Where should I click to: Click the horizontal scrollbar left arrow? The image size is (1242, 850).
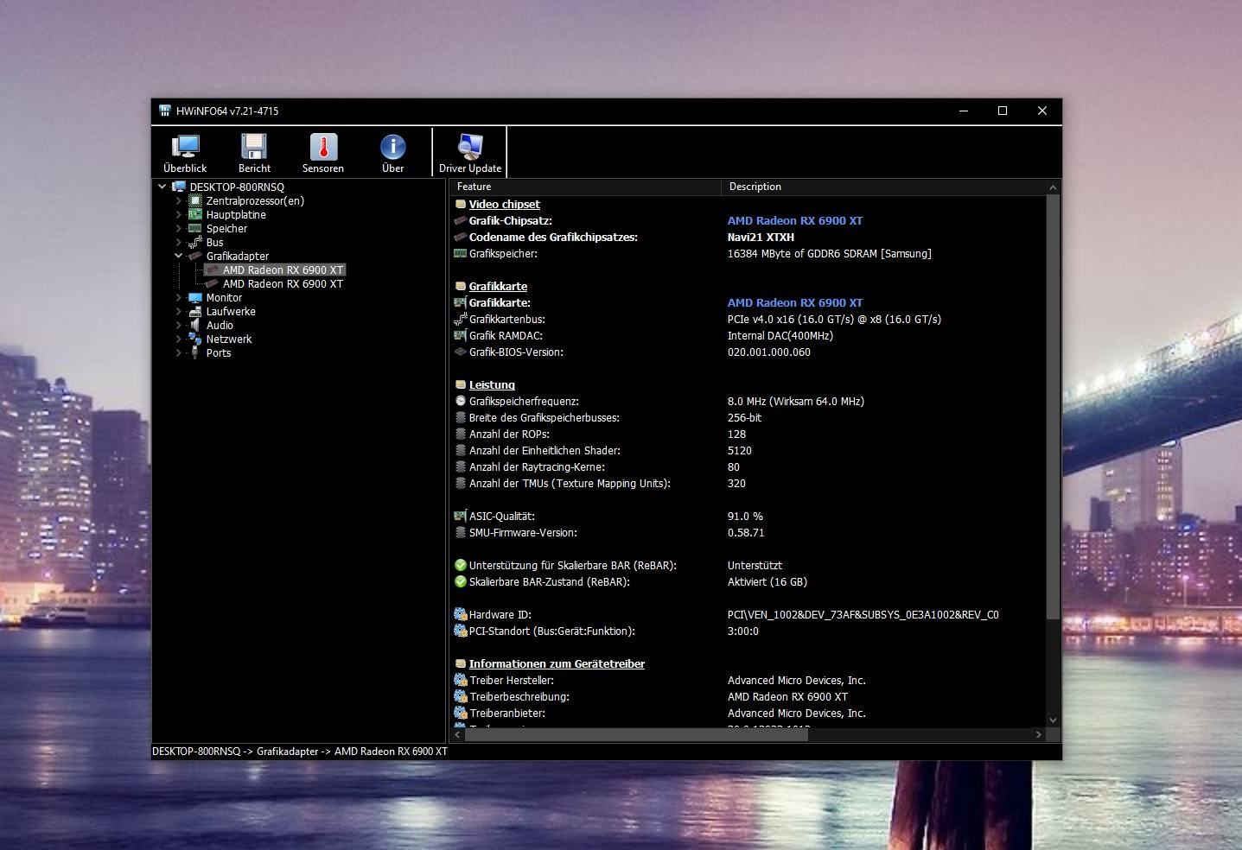pyautogui.click(x=458, y=734)
